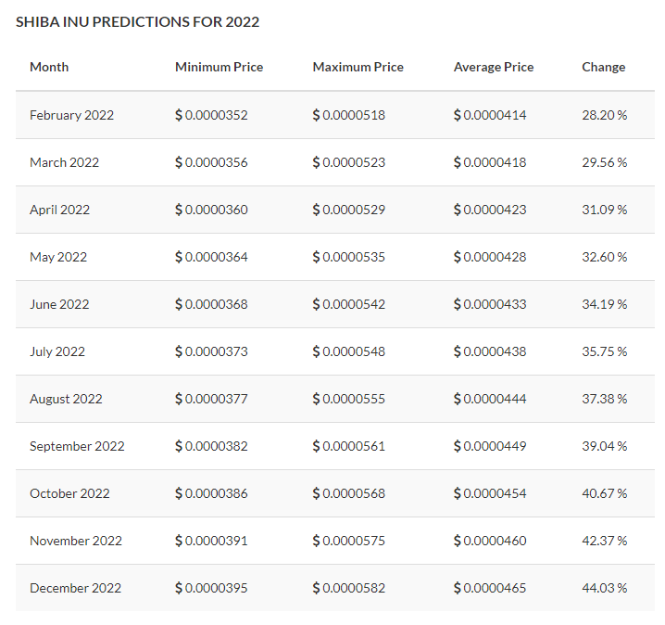Image resolution: width=665 pixels, height=625 pixels.
Task: Click average price $ 0.0000465
Action: (490, 588)
